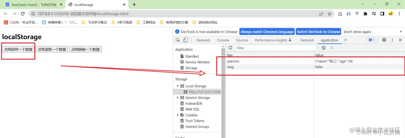The image size is (405, 138).
Task: Collapse the Local Storage tree node
Action: [178, 86]
